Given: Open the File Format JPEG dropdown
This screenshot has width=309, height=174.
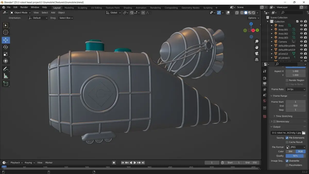Looking at the screenshot, I should pos(296,147).
